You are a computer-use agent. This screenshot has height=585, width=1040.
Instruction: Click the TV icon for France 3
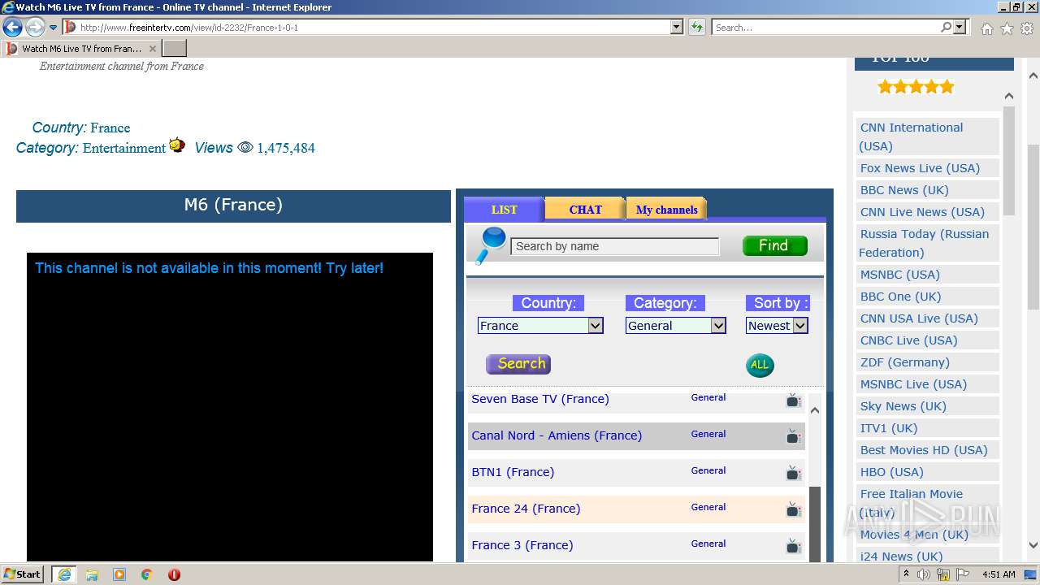pyautogui.click(x=794, y=546)
